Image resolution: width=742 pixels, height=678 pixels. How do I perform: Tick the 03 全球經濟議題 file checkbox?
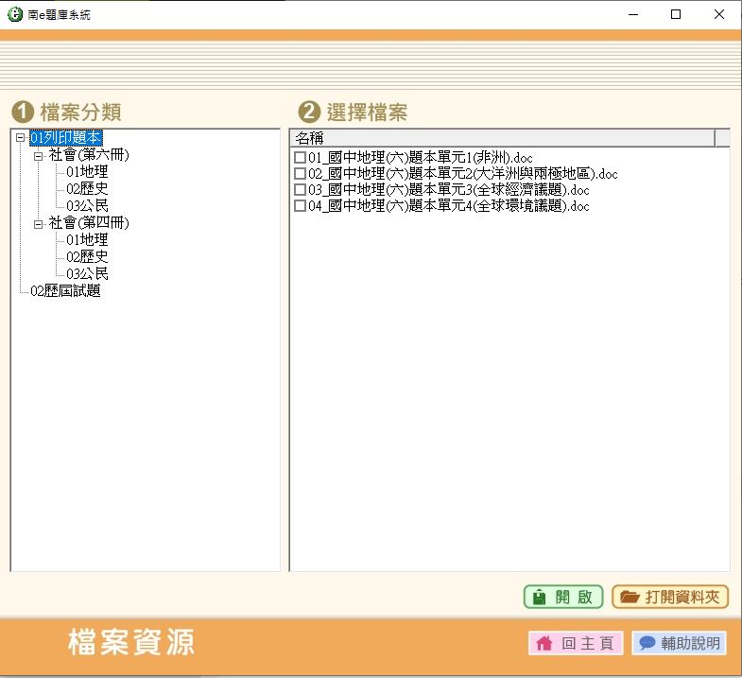pos(300,190)
